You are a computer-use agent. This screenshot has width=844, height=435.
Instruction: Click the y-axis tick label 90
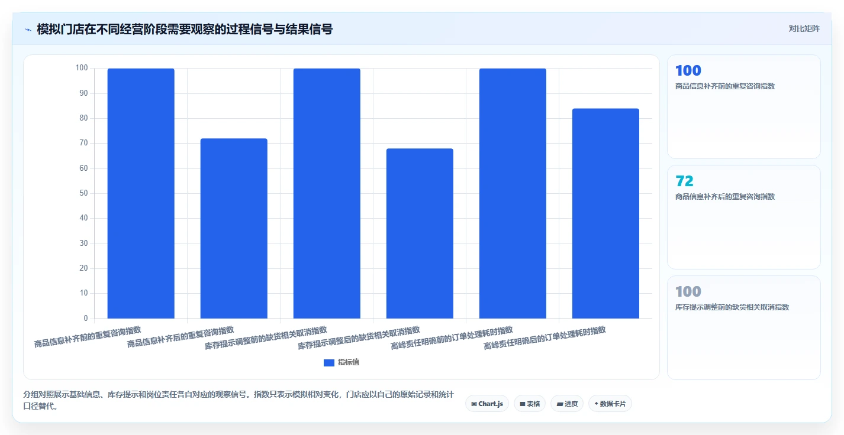point(83,93)
